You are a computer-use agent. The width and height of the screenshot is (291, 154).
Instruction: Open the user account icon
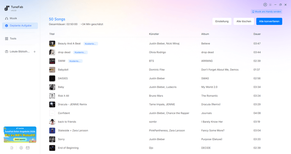click(265, 5)
